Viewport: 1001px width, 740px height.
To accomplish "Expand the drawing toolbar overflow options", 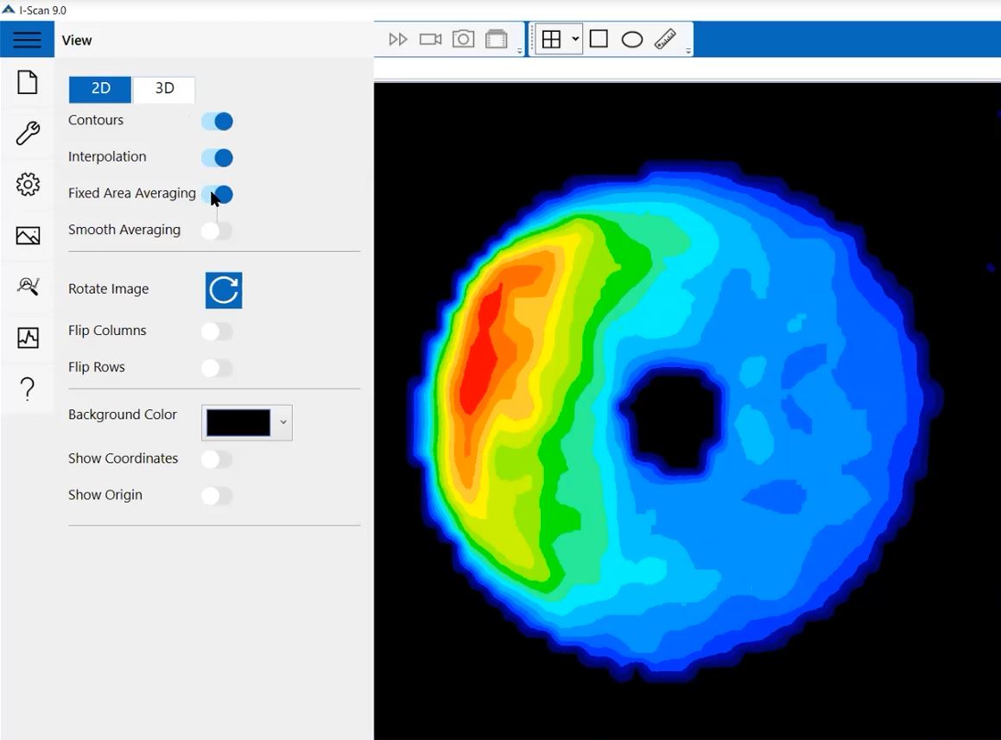I will click(688, 51).
